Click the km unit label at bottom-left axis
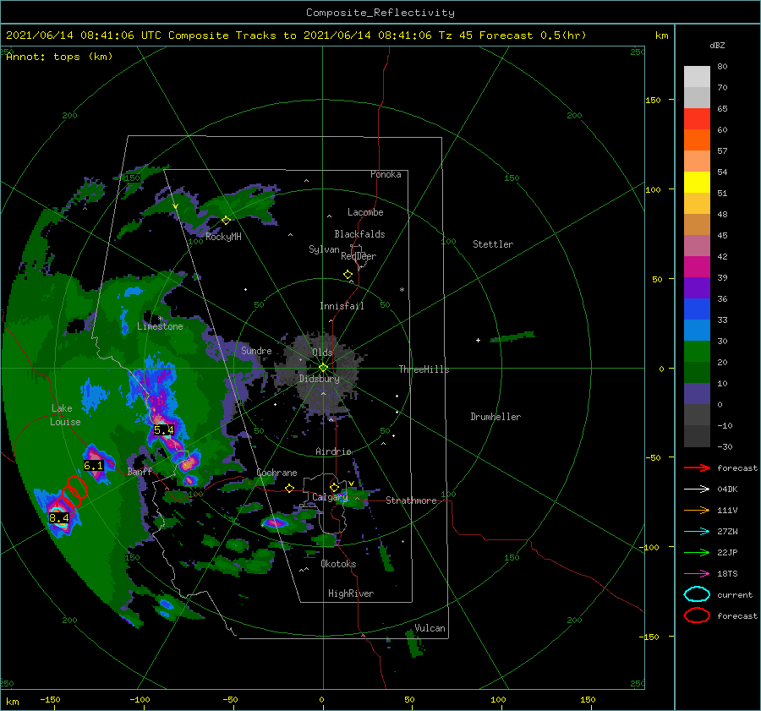The height and width of the screenshot is (711, 761). [x=13, y=702]
